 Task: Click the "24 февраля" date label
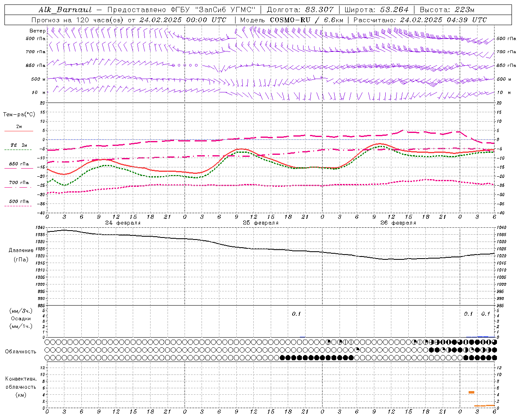point(123,223)
